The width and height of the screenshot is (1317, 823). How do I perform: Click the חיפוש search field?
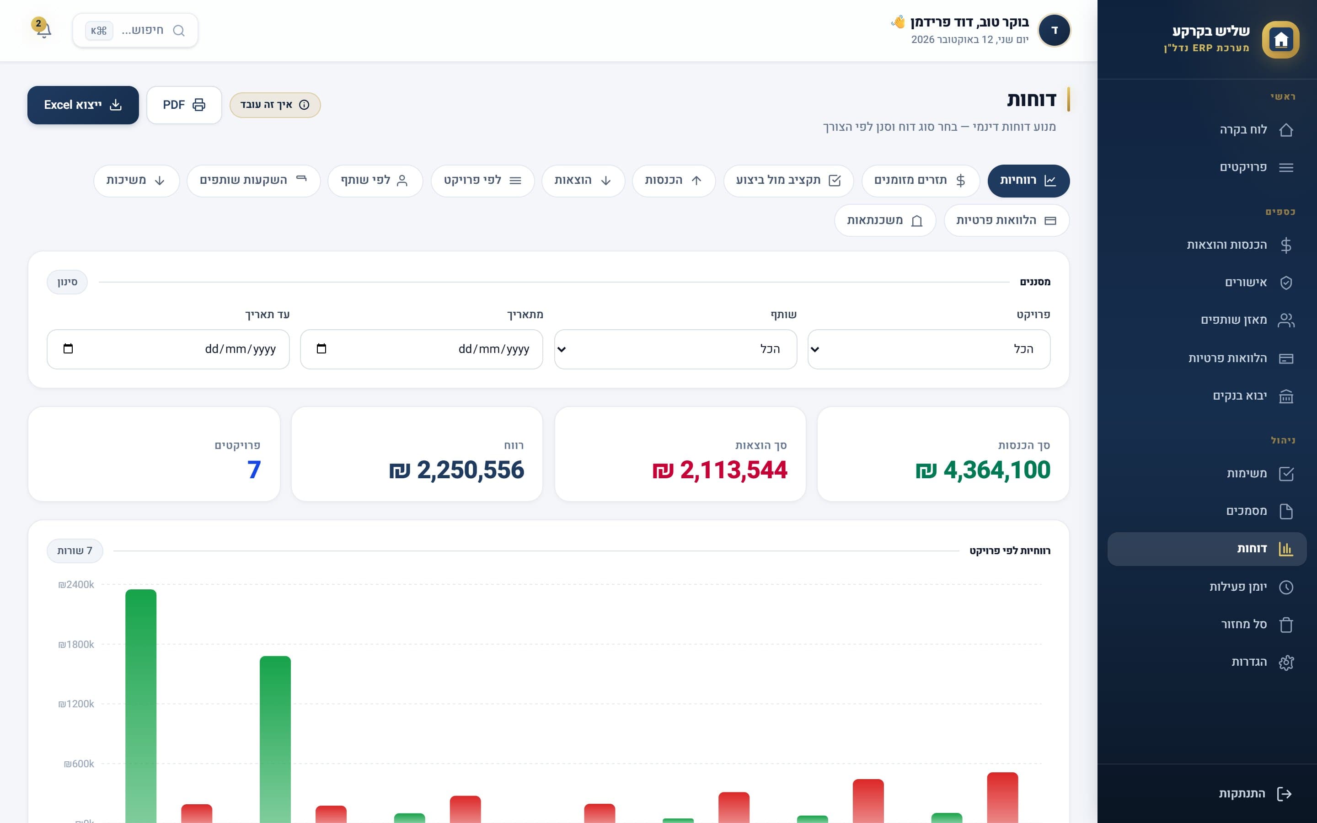pyautogui.click(x=135, y=31)
